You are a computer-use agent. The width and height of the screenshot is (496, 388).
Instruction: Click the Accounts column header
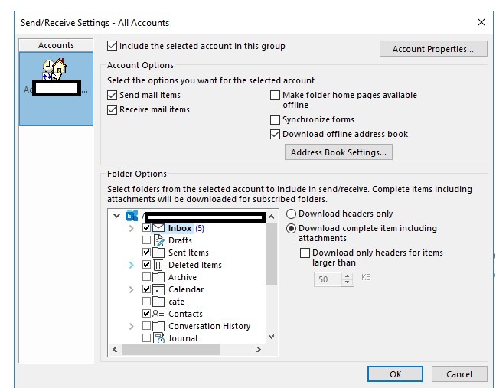tap(56, 45)
